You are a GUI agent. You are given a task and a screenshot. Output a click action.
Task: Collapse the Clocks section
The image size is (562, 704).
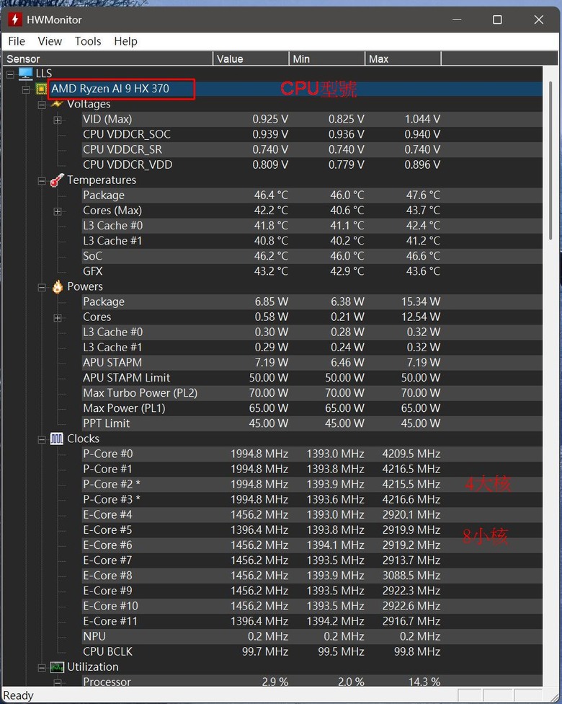(x=42, y=439)
